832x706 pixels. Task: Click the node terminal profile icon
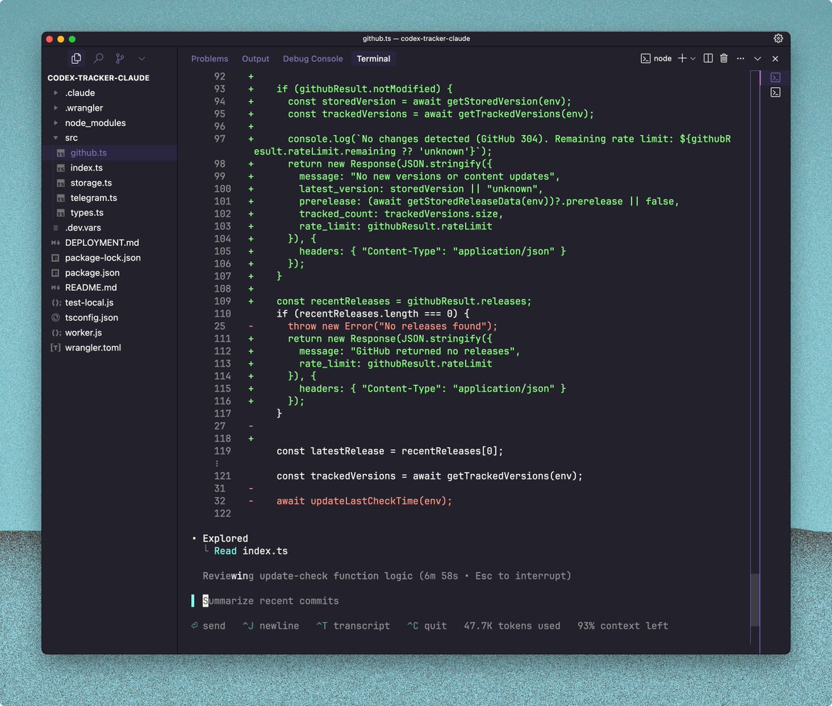click(645, 59)
